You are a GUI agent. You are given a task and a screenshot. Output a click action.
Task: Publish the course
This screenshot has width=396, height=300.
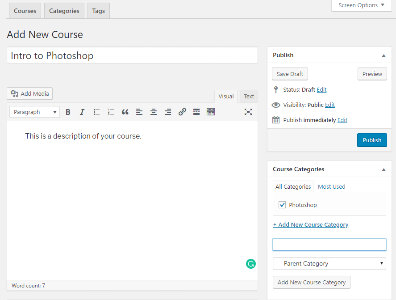click(x=372, y=140)
